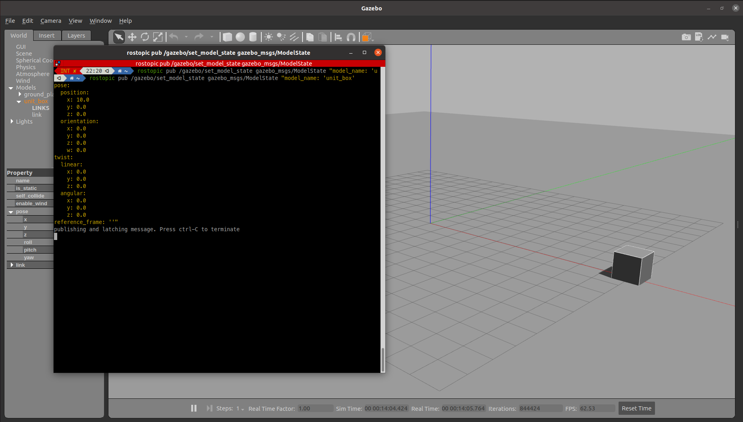
Task: Select Scene in the world tree
Action: (24, 54)
